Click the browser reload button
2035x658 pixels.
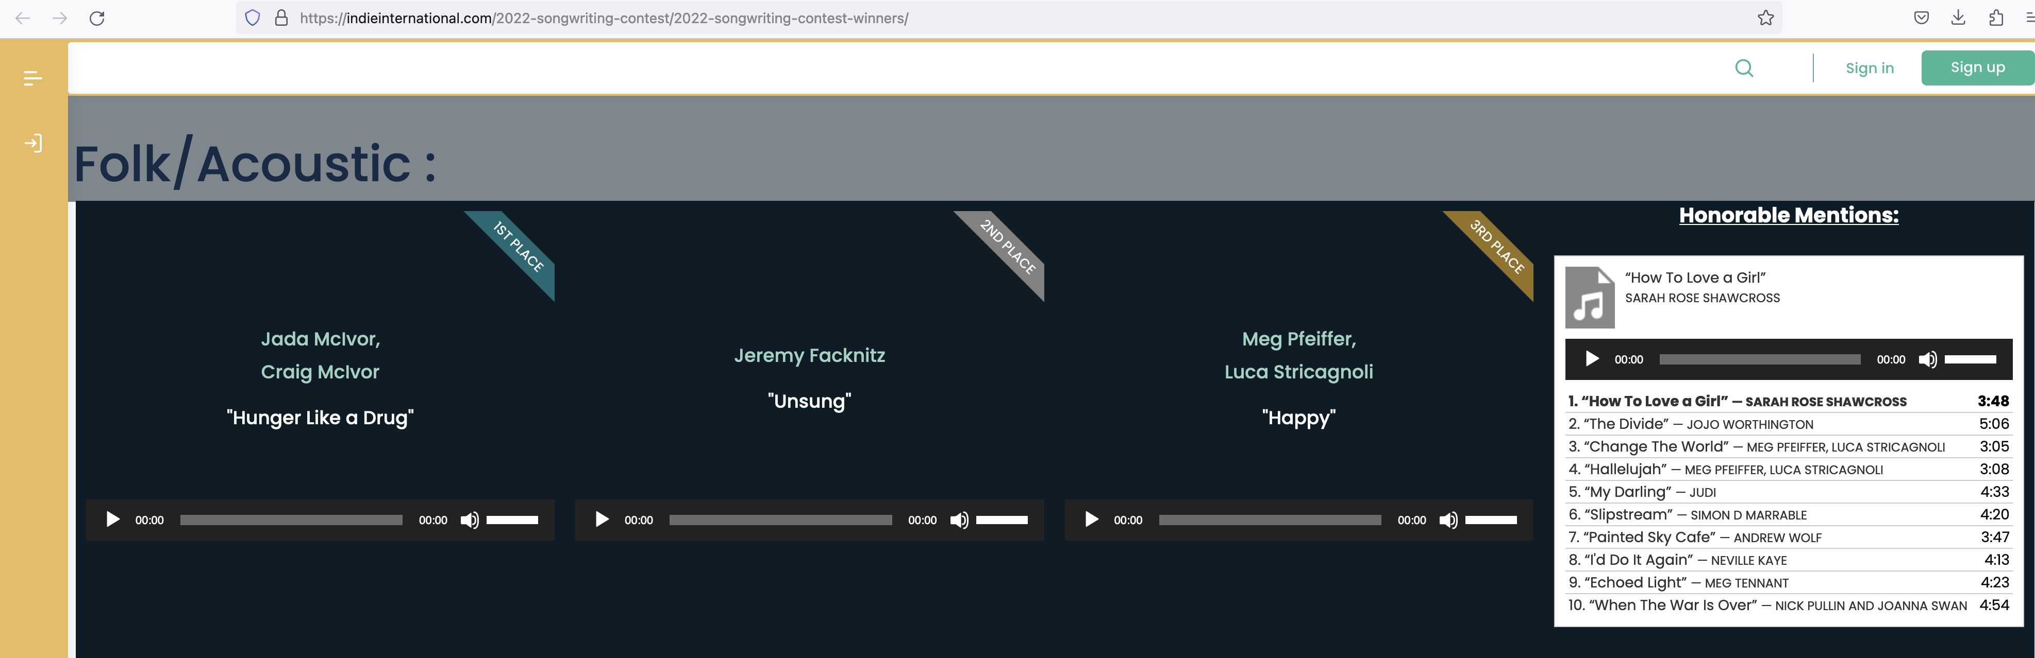97,18
